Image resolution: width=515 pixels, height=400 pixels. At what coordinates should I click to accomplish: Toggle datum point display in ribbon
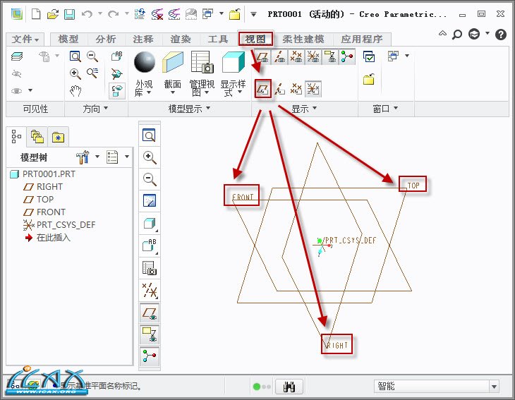tap(296, 56)
